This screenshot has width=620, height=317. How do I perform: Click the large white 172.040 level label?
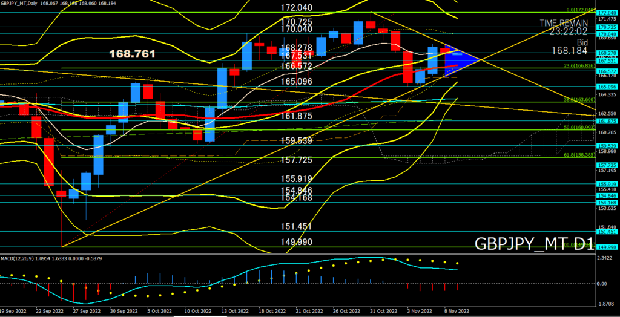point(297,8)
